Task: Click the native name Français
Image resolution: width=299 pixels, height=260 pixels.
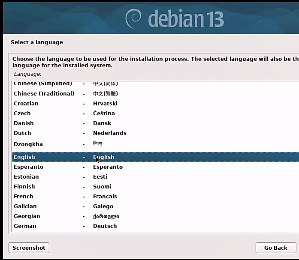Action: [105, 196]
